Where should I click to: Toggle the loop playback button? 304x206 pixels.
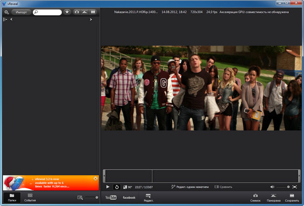coord(117,187)
